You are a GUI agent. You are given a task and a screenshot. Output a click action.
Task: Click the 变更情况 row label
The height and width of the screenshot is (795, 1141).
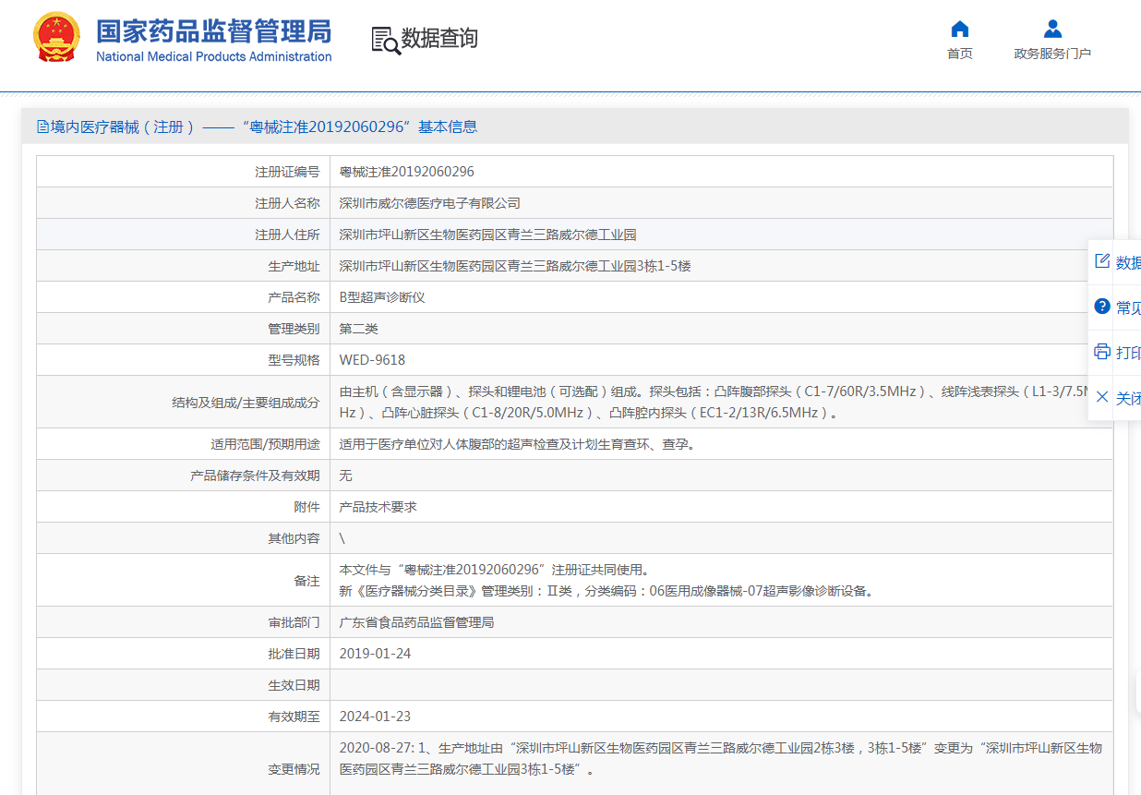294,769
